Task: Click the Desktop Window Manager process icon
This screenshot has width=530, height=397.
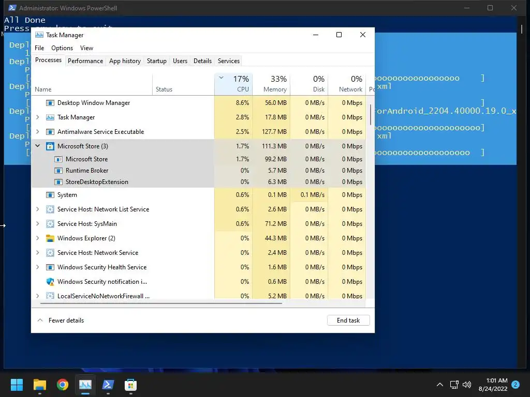Action: [x=50, y=103]
